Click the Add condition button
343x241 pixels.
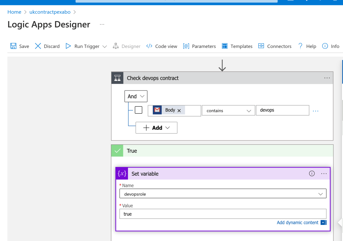[x=156, y=128]
